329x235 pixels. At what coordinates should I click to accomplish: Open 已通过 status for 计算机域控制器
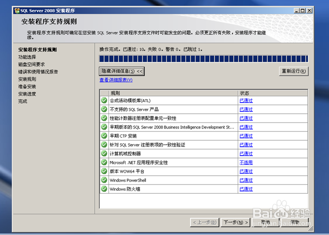246,154
